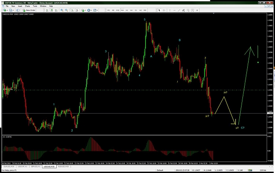Screen dimensions: 275x173
Task: Select the Fibonacci retracement tool
Action: [x=188, y=11]
